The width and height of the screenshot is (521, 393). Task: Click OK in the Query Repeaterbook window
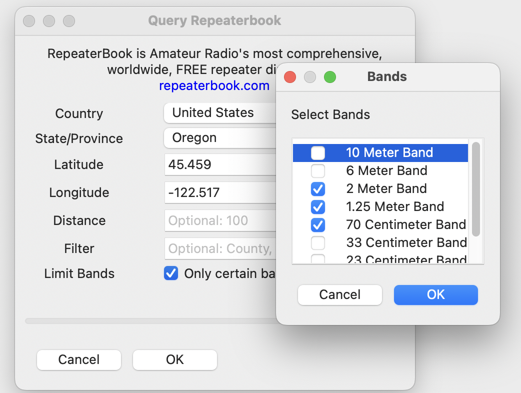pyautogui.click(x=175, y=359)
